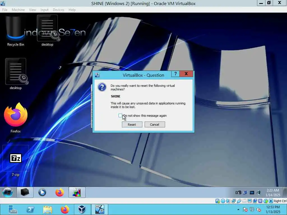Click VirtualBox USB devices status icon
This screenshot has width=287, height=215.
pyautogui.click(x=239, y=201)
